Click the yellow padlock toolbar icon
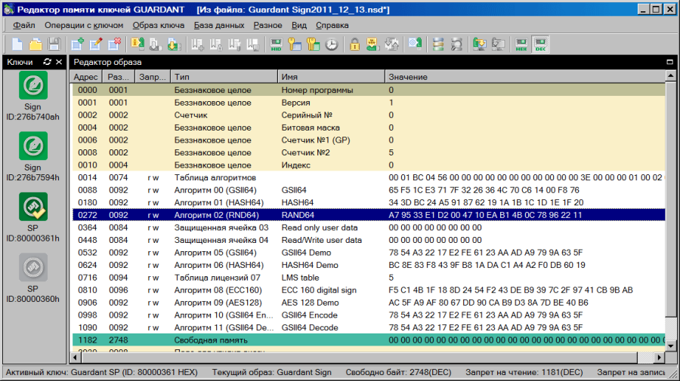Screen dimensions: 680x381 click(x=354, y=45)
